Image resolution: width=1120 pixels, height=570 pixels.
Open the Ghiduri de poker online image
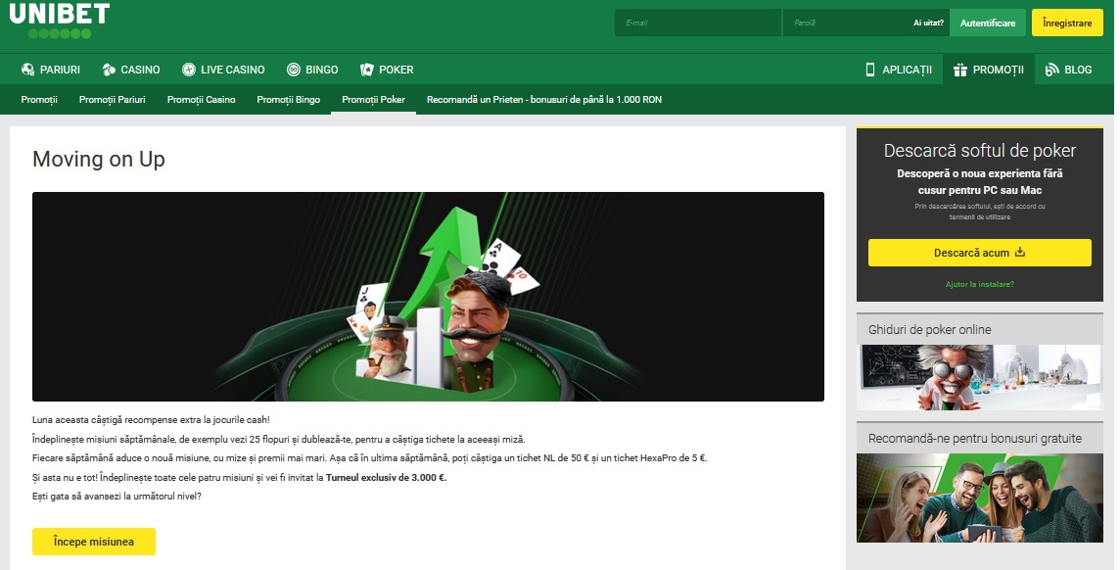pyautogui.click(x=979, y=378)
